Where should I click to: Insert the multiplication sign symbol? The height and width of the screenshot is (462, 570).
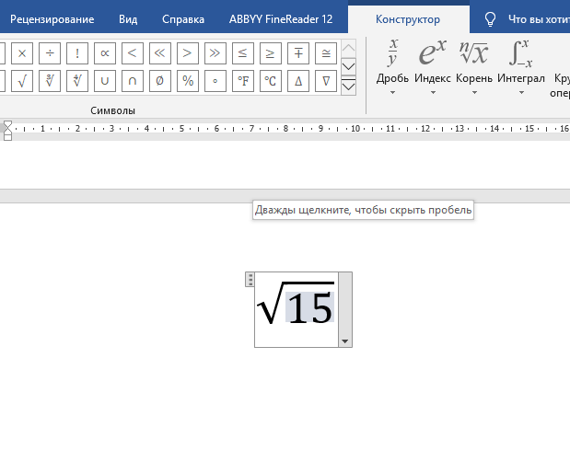(x=22, y=53)
